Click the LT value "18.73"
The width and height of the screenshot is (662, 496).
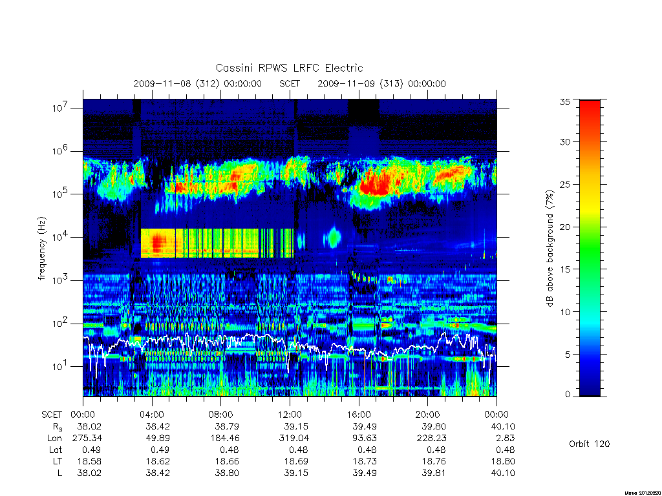(x=365, y=461)
